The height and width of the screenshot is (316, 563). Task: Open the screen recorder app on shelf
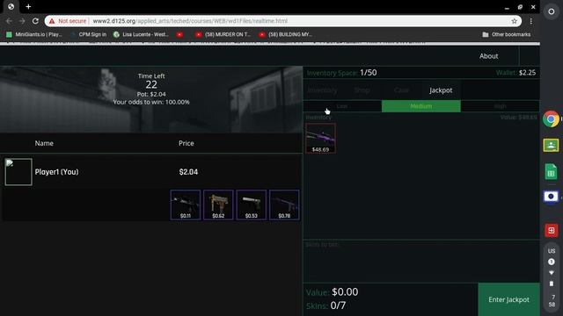pyautogui.click(x=552, y=197)
